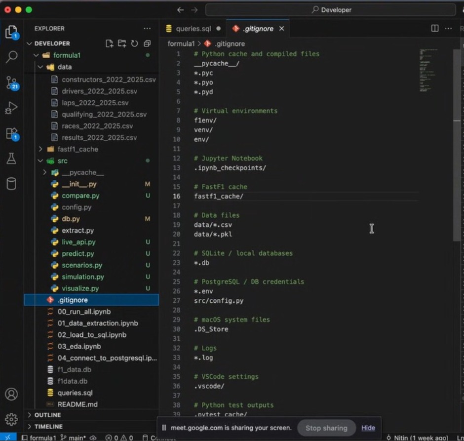The image size is (464, 441).
Task: Click the Nitin git blame status entry
Action: click(417, 438)
